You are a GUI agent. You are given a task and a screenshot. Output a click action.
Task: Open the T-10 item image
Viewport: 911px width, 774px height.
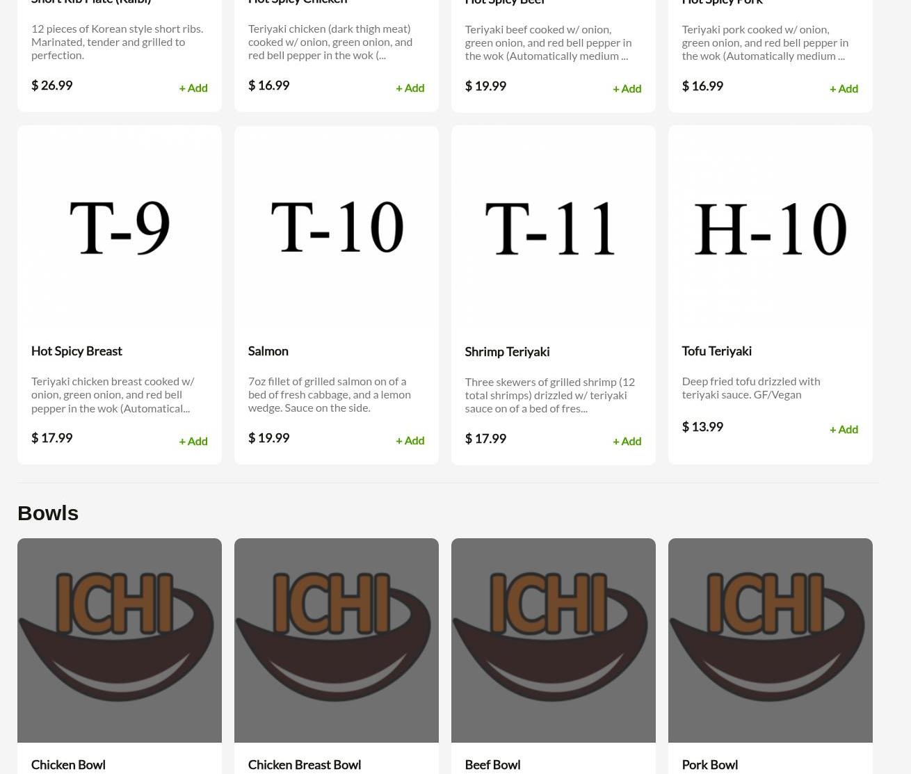pyautogui.click(x=337, y=227)
